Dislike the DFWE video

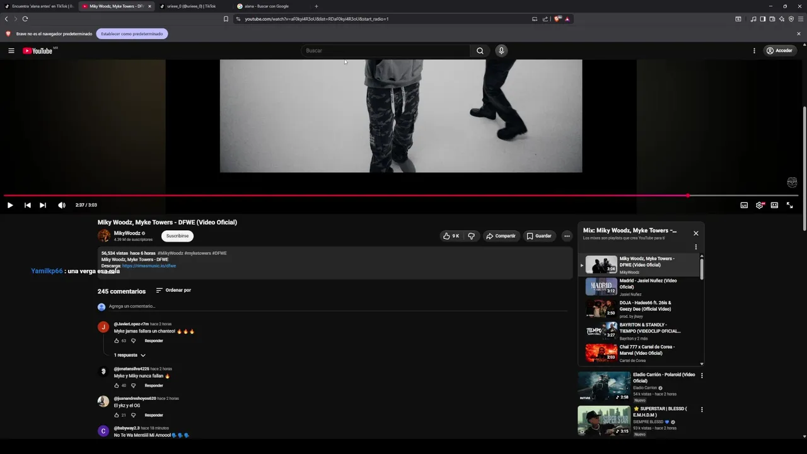pyautogui.click(x=471, y=236)
